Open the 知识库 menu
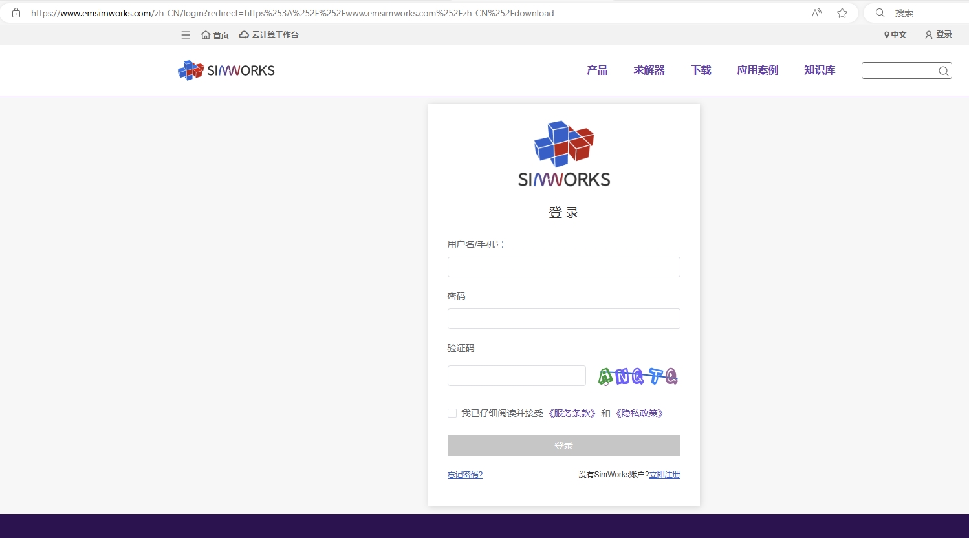 pos(820,70)
